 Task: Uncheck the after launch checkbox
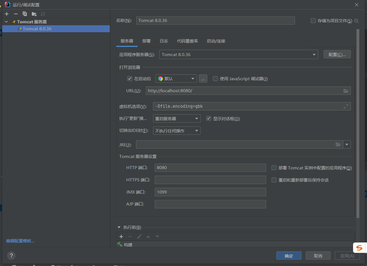click(130, 79)
